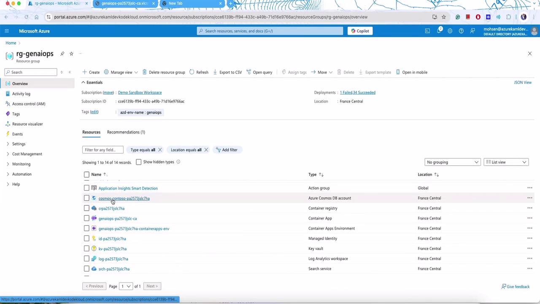
Task: Switch to the Recommendations (1) tab
Action: point(126,132)
